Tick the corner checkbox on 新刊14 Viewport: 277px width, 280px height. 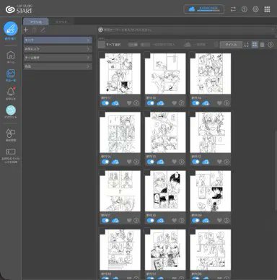pos(102,114)
